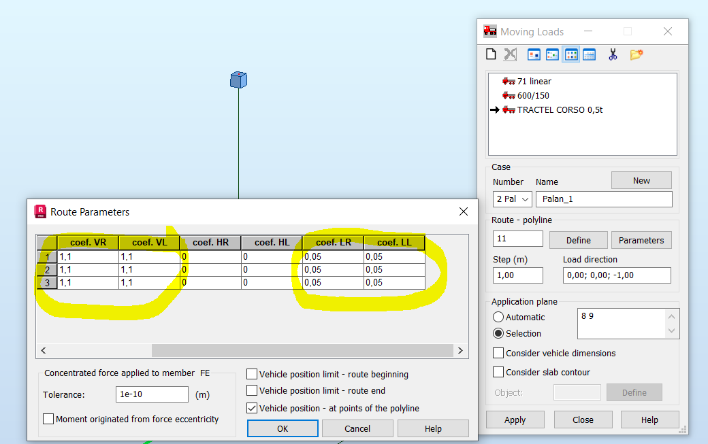The image size is (708, 444).
Task: Click the Moving Loads truck title icon
Action: click(x=489, y=31)
